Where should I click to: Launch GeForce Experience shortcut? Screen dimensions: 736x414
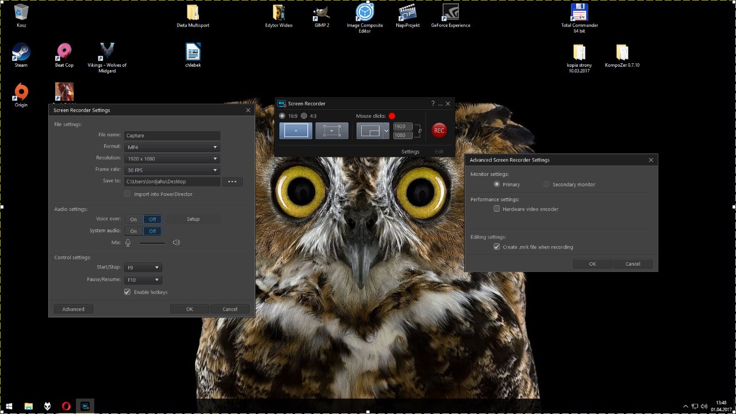tap(451, 16)
